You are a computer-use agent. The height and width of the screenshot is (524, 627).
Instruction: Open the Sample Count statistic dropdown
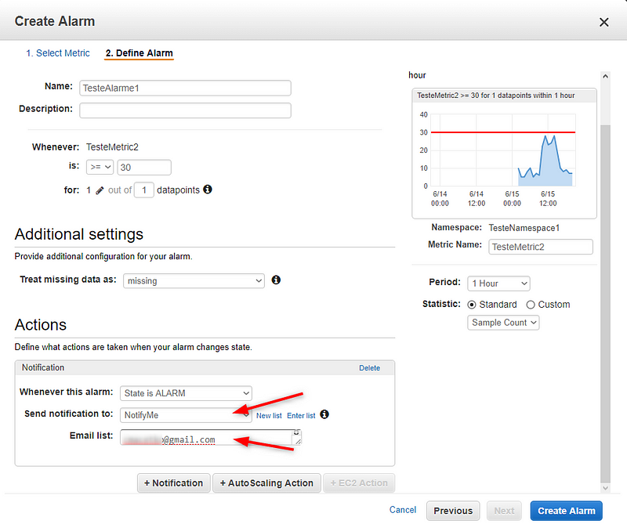pyautogui.click(x=503, y=323)
